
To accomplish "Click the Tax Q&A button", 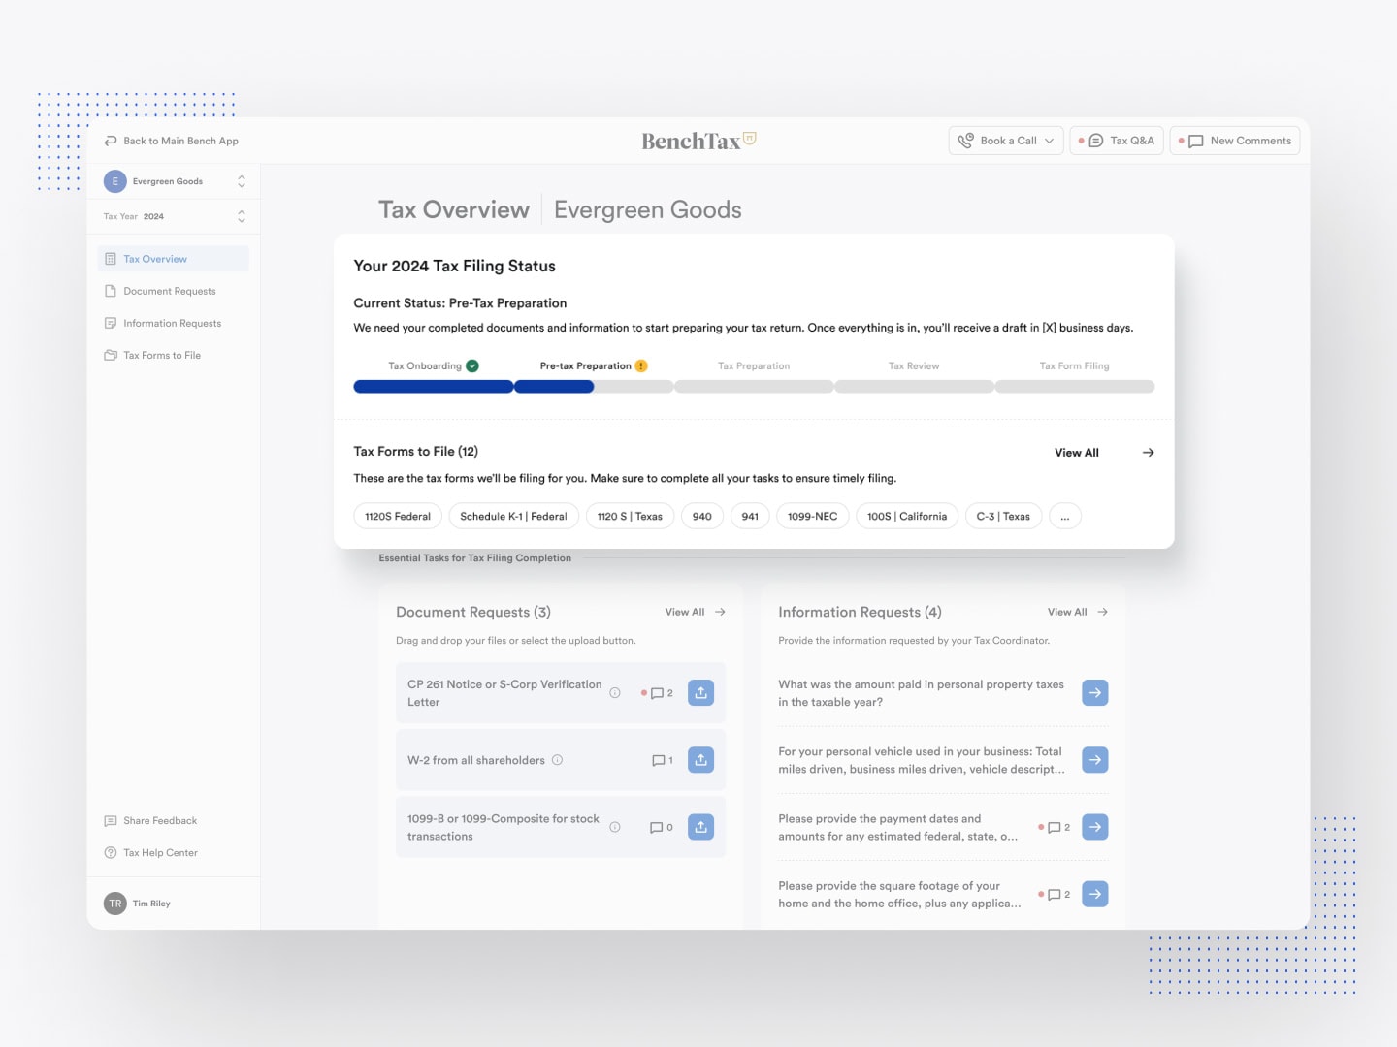I will coord(1117,141).
